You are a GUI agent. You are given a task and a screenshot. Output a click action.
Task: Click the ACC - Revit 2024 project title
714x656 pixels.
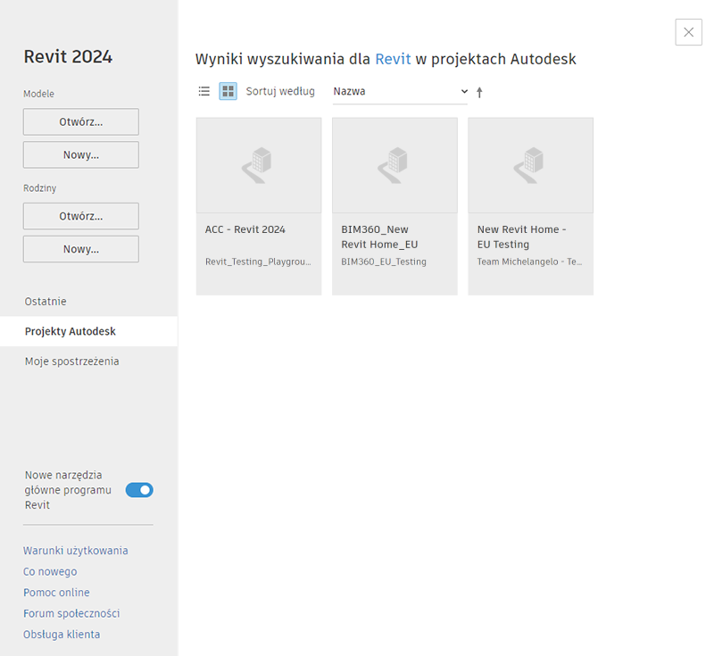pyautogui.click(x=245, y=229)
